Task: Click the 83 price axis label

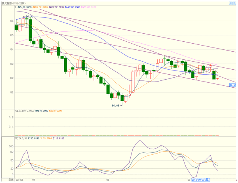Action: (x=12, y=64)
